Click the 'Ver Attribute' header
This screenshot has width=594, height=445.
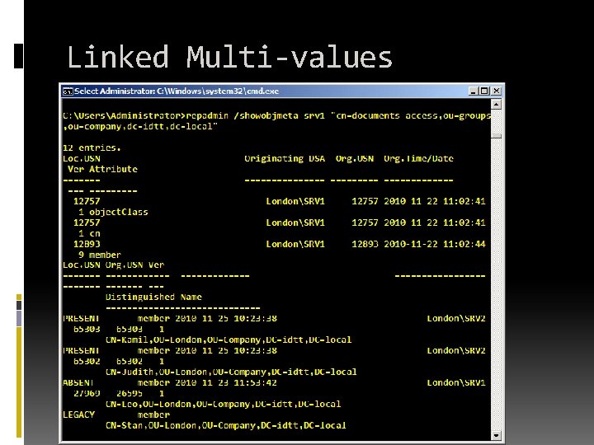[102, 169]
